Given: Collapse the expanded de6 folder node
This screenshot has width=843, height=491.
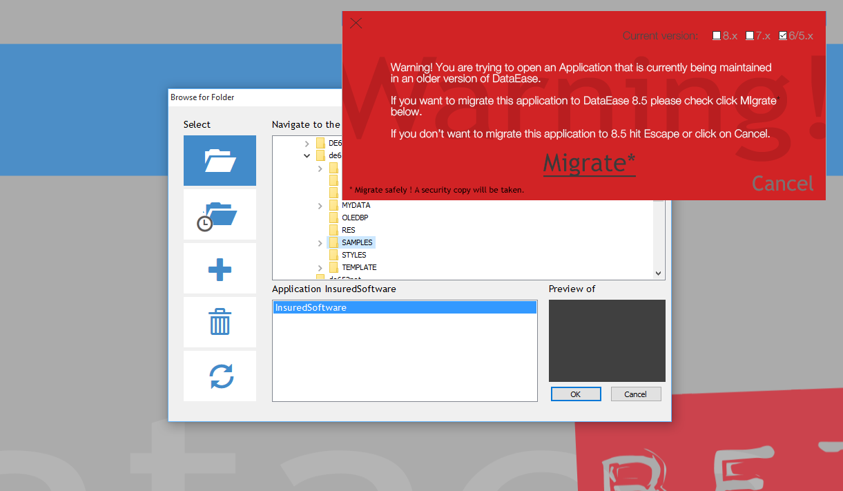Looking at the screenshot, I should click(x=307, y=156).
